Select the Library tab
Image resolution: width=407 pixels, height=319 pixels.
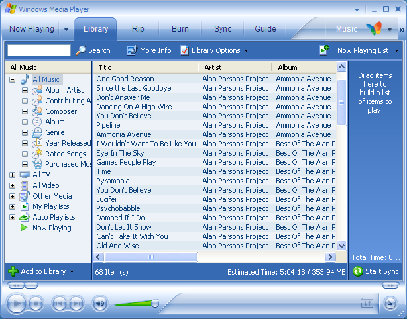pyautogui.click(x=95, y=28)
